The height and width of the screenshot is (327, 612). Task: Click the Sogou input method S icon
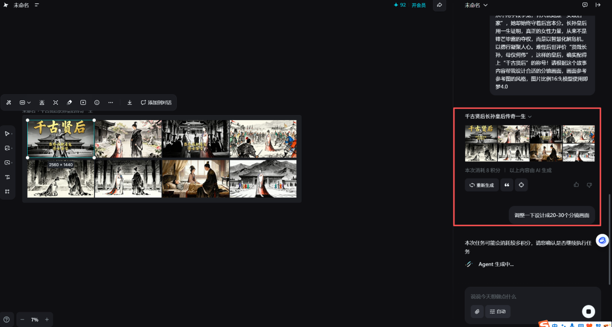(x=543, y=324)
